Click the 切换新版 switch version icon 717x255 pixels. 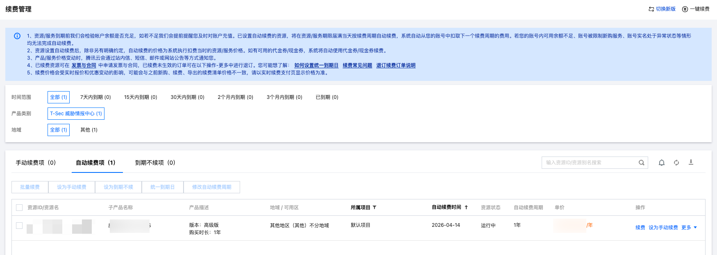(x=651, y=9)
